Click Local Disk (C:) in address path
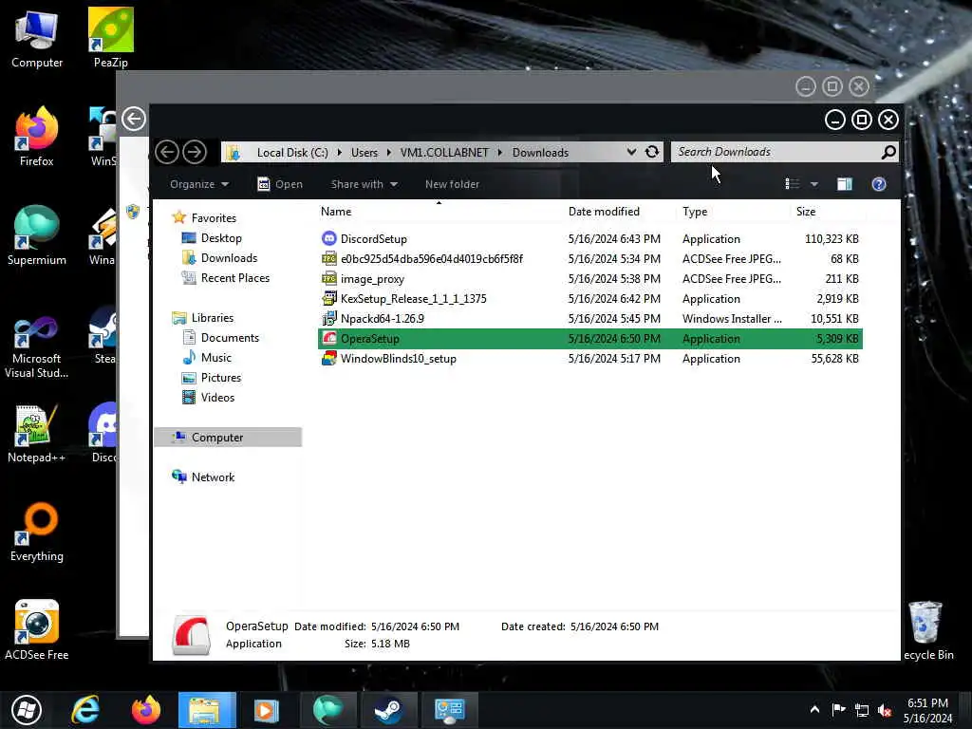972x729 pixels. click(292, 153)
